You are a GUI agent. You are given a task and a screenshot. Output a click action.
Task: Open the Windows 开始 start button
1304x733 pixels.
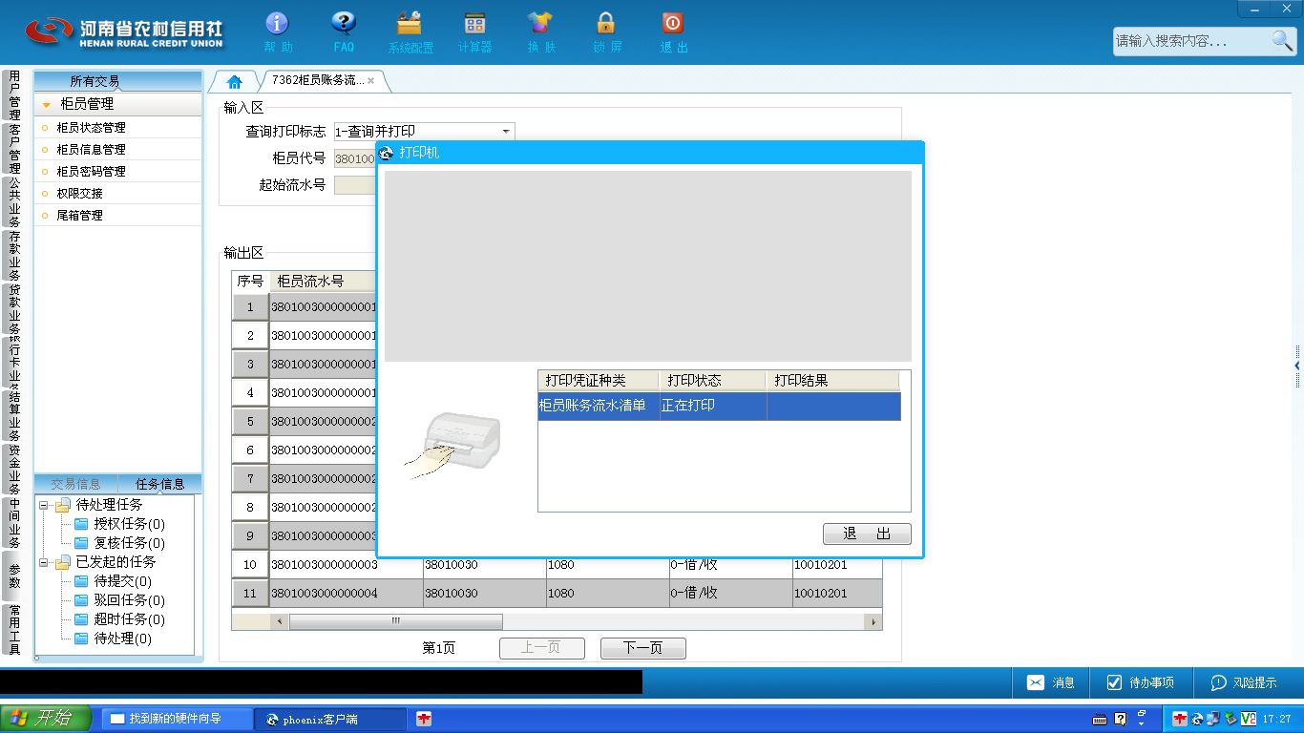point(46,719)
